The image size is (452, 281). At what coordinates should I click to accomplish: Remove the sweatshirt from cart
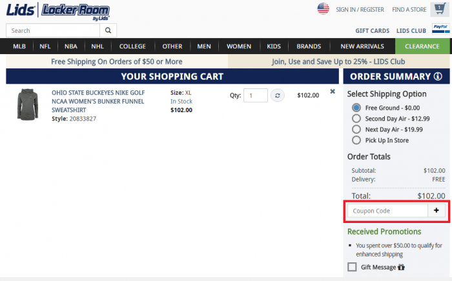tap(333, 92)
